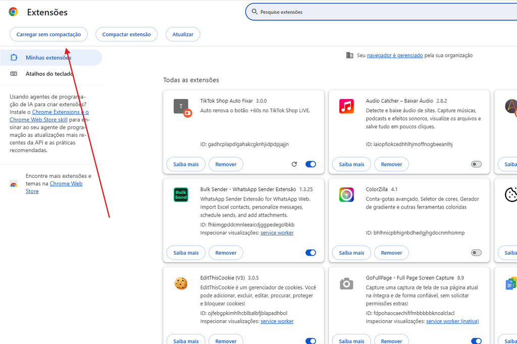Open the Chrome Web Store skill link
This screenshot has height=344, width=517.
tap(38, 120)
